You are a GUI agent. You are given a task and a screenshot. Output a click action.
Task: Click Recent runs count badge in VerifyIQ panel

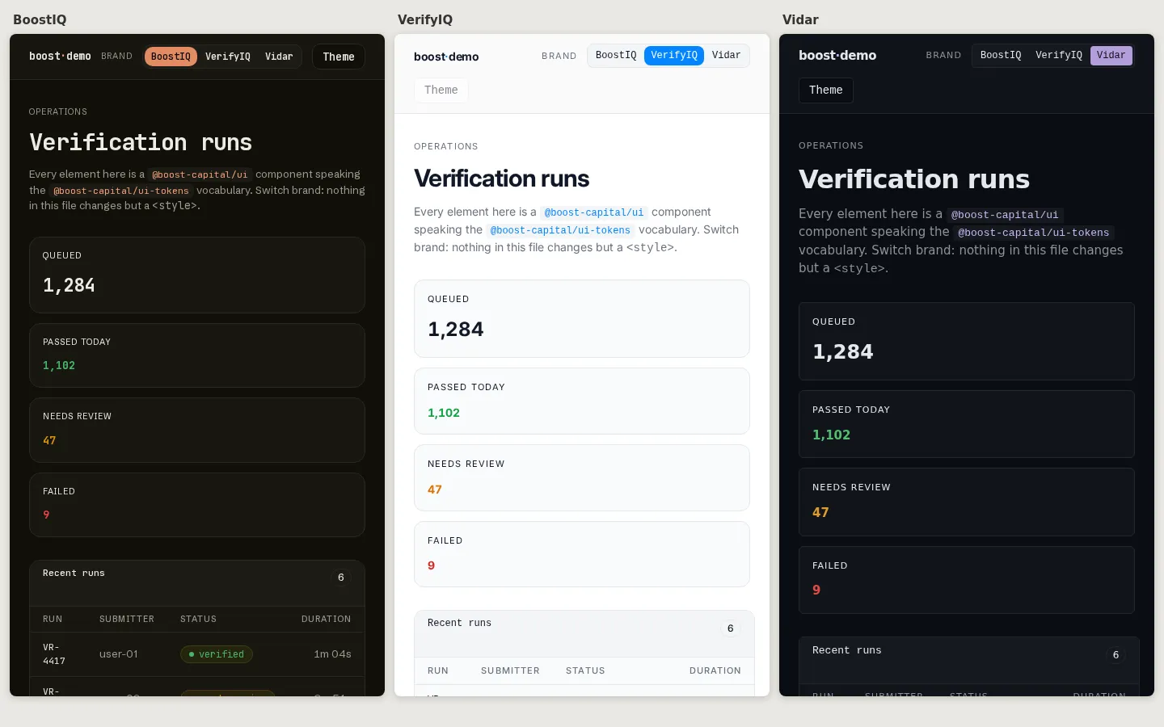730,628
